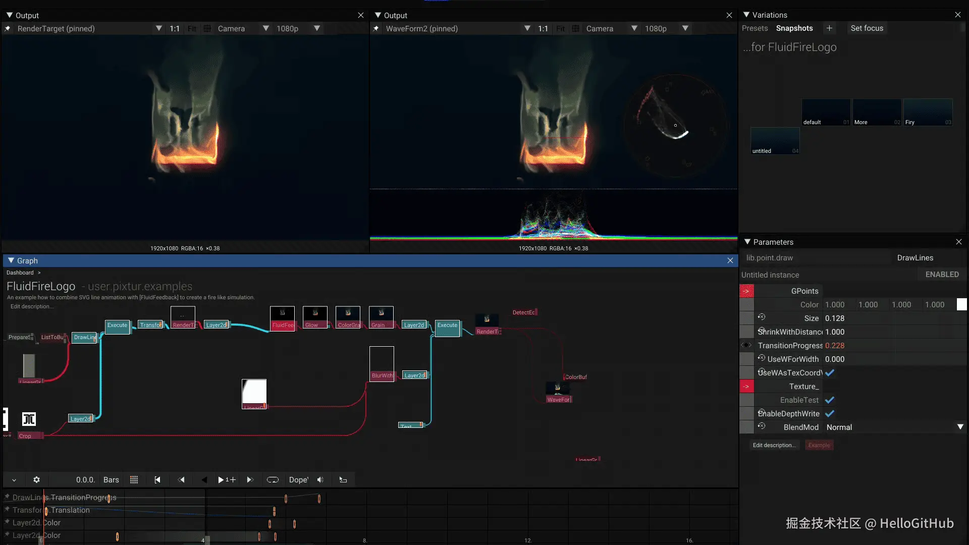Image resolution: width=969 pixels, height=545 pixels.
Task: Click the white Color swatch
Action: (x=961, y=305)
